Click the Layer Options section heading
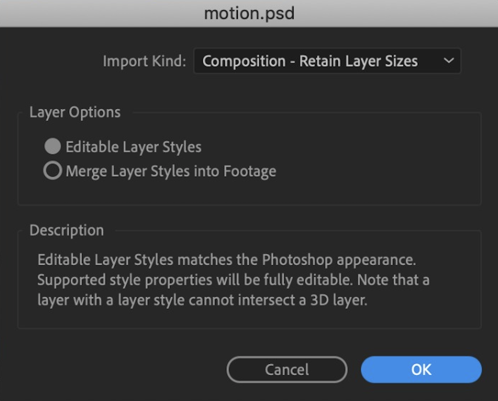The image size is (498, 401). [75, 112]
